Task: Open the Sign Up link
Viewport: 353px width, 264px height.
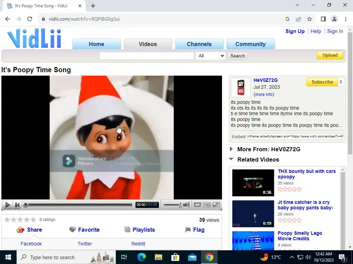Action: [295, 31]
